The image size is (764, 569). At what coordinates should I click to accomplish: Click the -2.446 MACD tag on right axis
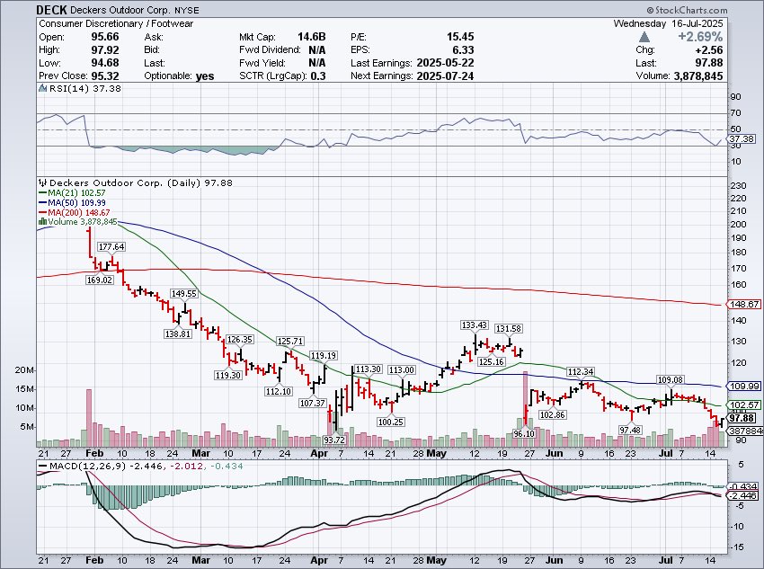[742, 495]
